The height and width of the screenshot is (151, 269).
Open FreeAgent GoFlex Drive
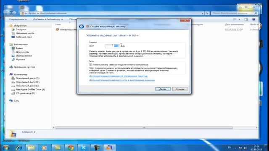30,89
